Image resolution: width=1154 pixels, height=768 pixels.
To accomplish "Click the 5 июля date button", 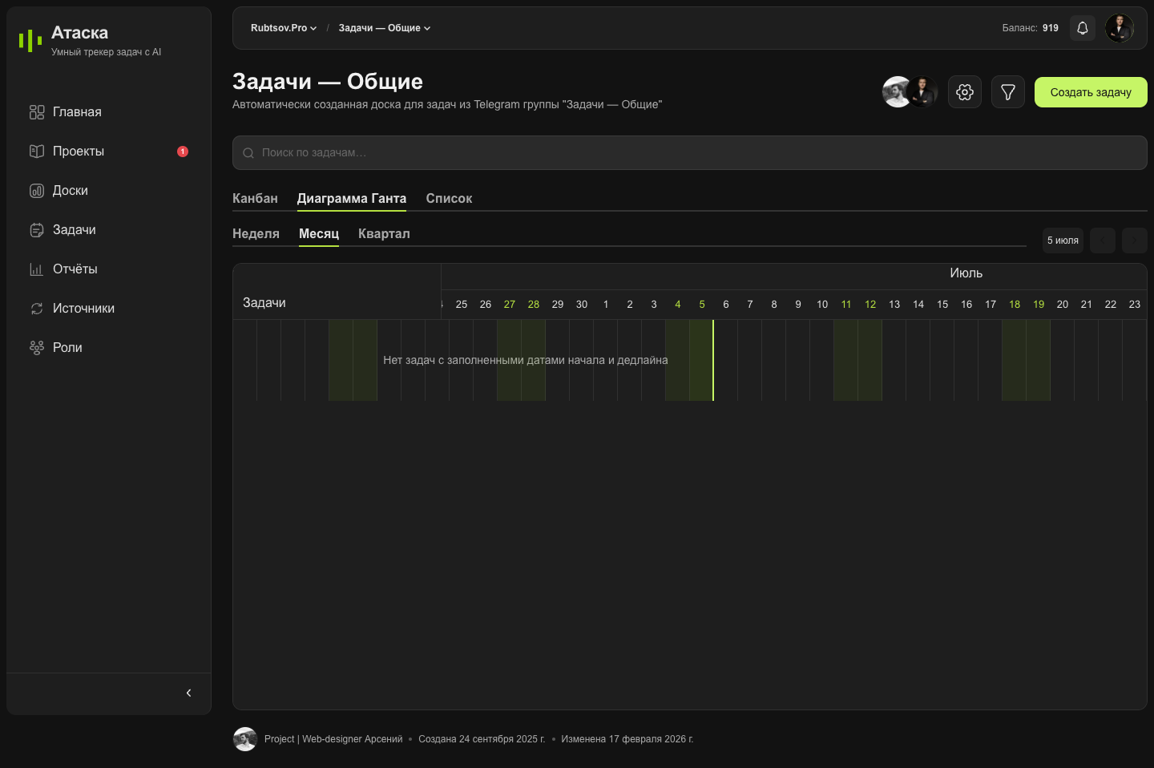I will point(1063,241).
